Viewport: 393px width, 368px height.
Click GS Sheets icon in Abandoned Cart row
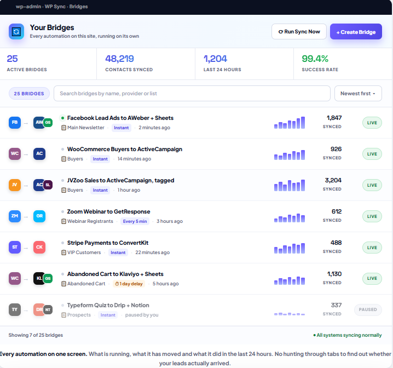48,279
